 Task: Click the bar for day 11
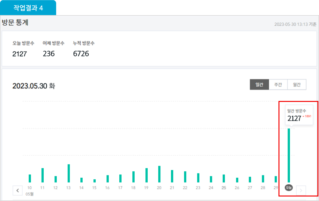coord(42,175)
